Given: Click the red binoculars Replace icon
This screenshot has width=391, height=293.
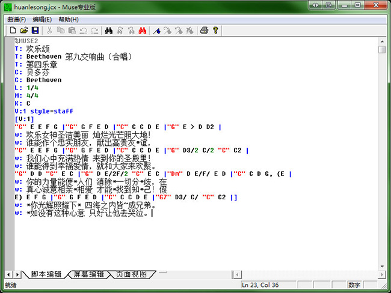Looking at the screenshot, I should click(x=142, y=31).
